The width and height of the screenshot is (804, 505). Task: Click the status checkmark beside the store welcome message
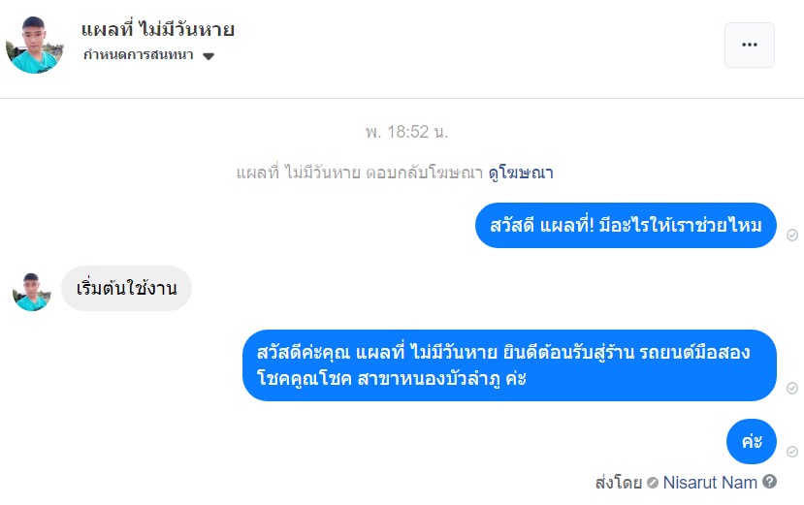[792, 389]
